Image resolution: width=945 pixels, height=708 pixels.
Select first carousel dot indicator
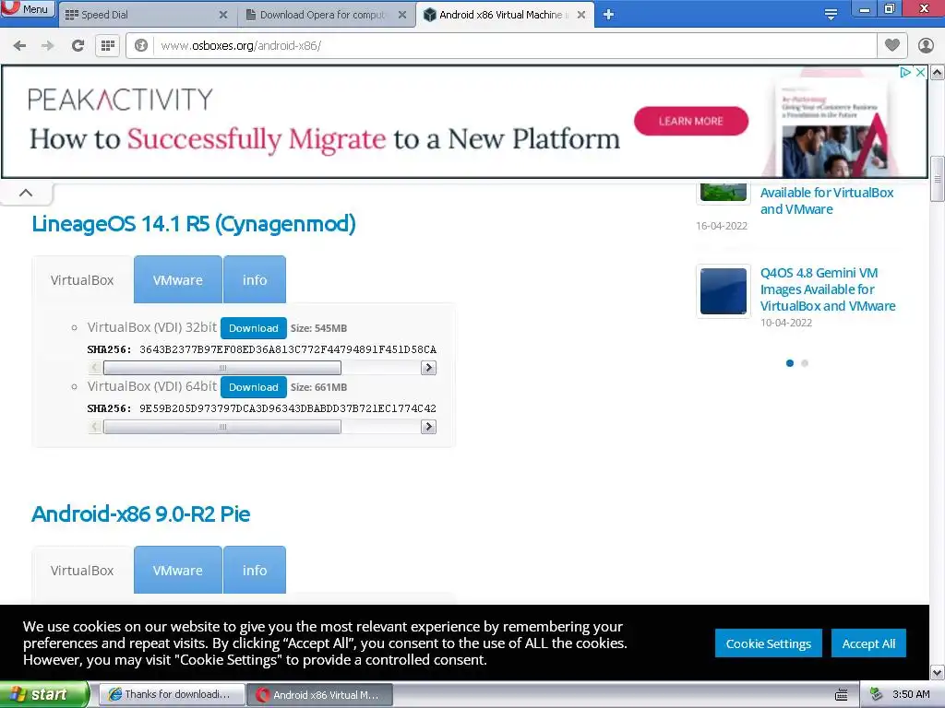790,363
